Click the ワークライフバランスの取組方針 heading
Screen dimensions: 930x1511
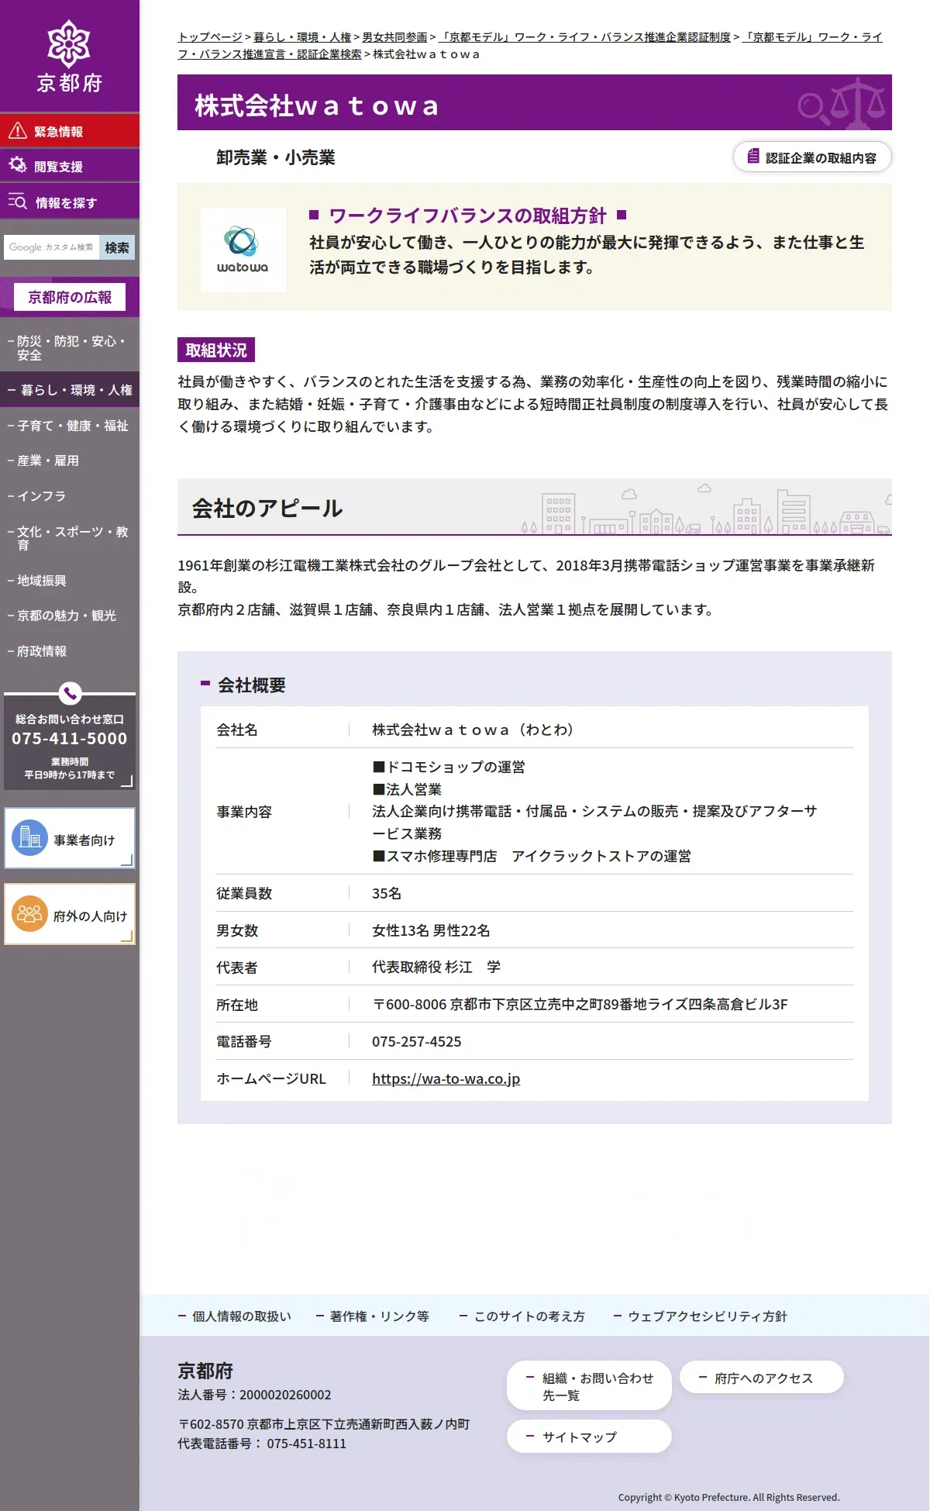coord(468,216)
